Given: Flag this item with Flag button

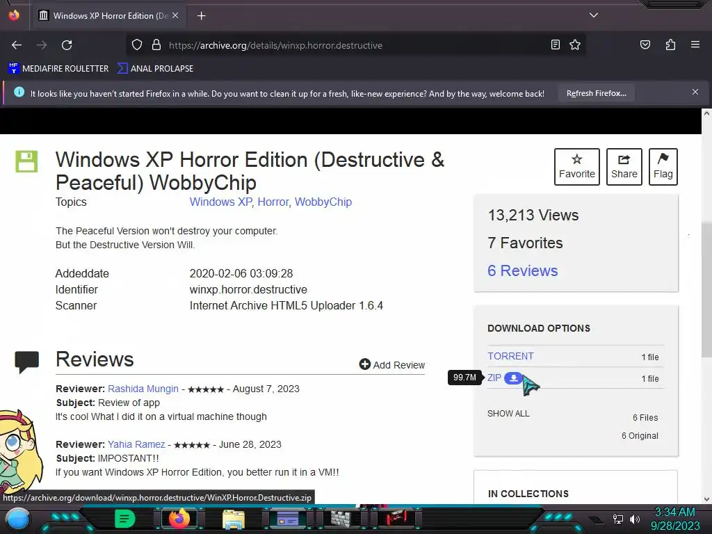Looking at the screenshot, I should point(663,167).
